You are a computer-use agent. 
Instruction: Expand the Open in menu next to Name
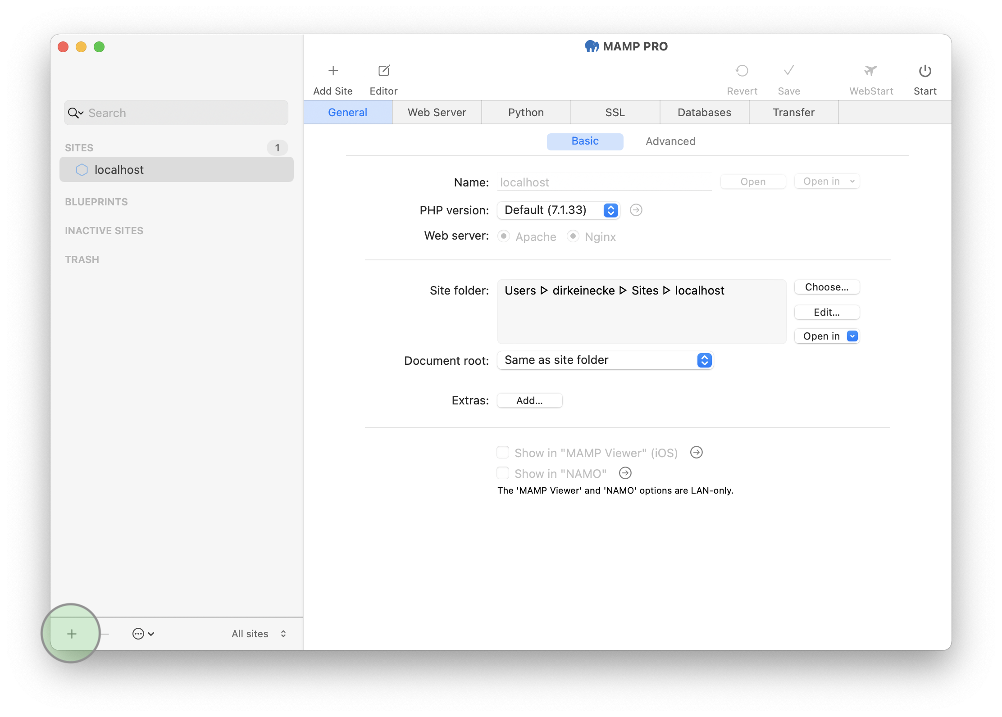pyautogui.click(x=827, y=182)
